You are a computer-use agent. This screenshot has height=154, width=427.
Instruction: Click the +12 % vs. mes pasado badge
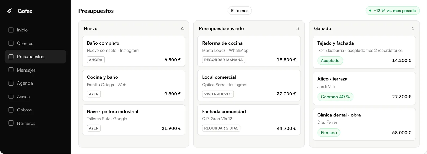[393, 11]
